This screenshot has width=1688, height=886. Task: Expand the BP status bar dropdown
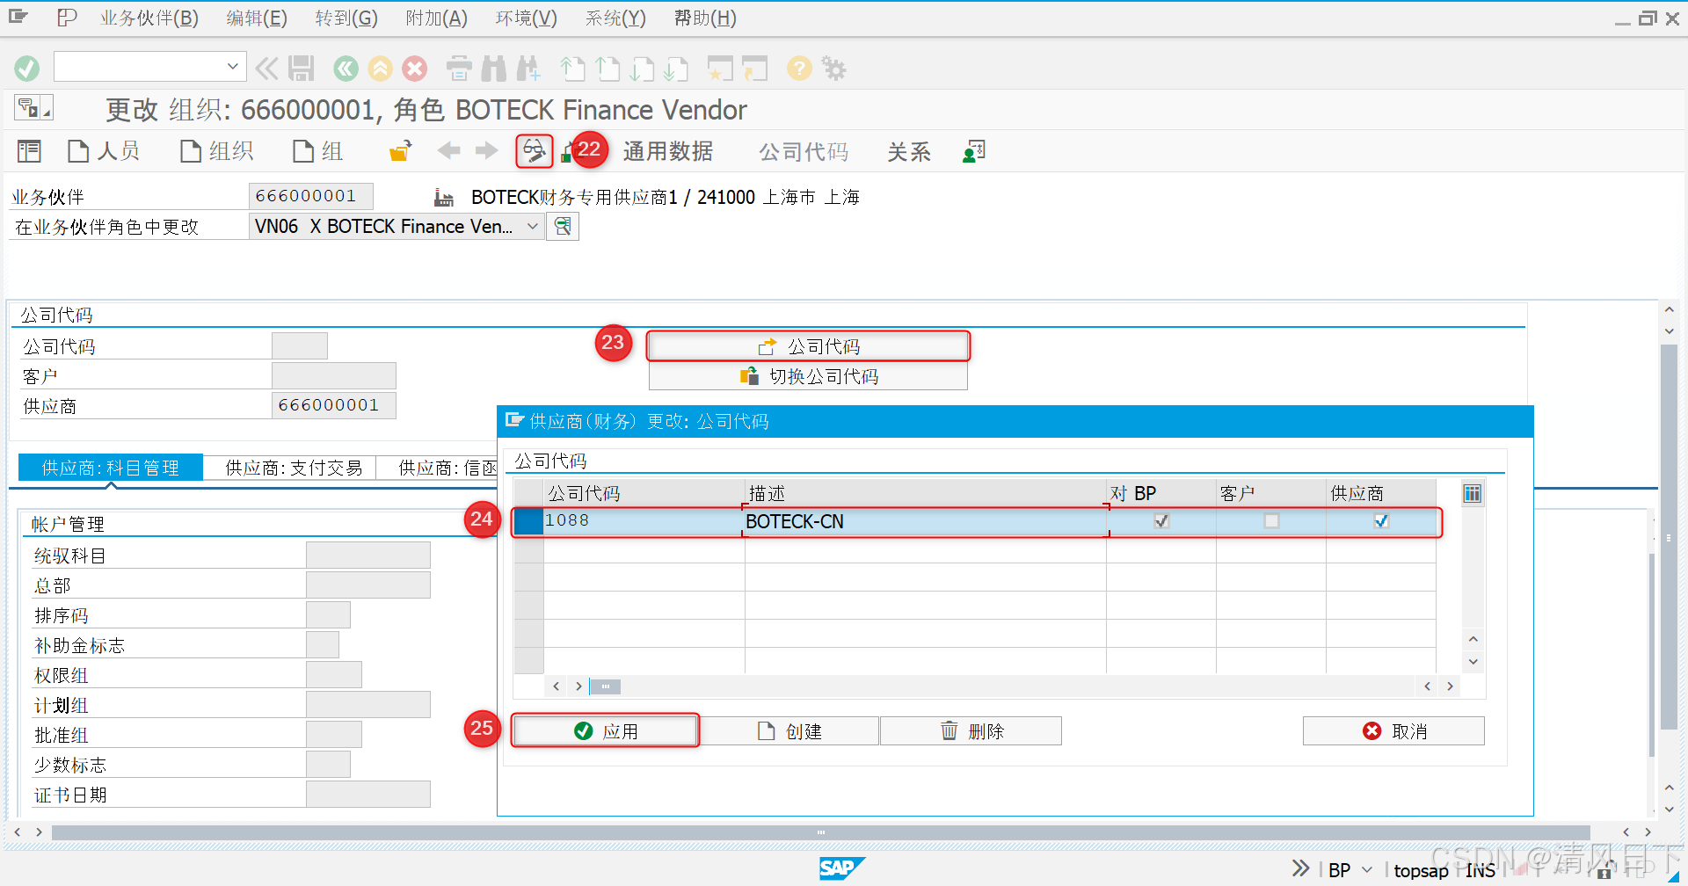tap(1367, 869)
